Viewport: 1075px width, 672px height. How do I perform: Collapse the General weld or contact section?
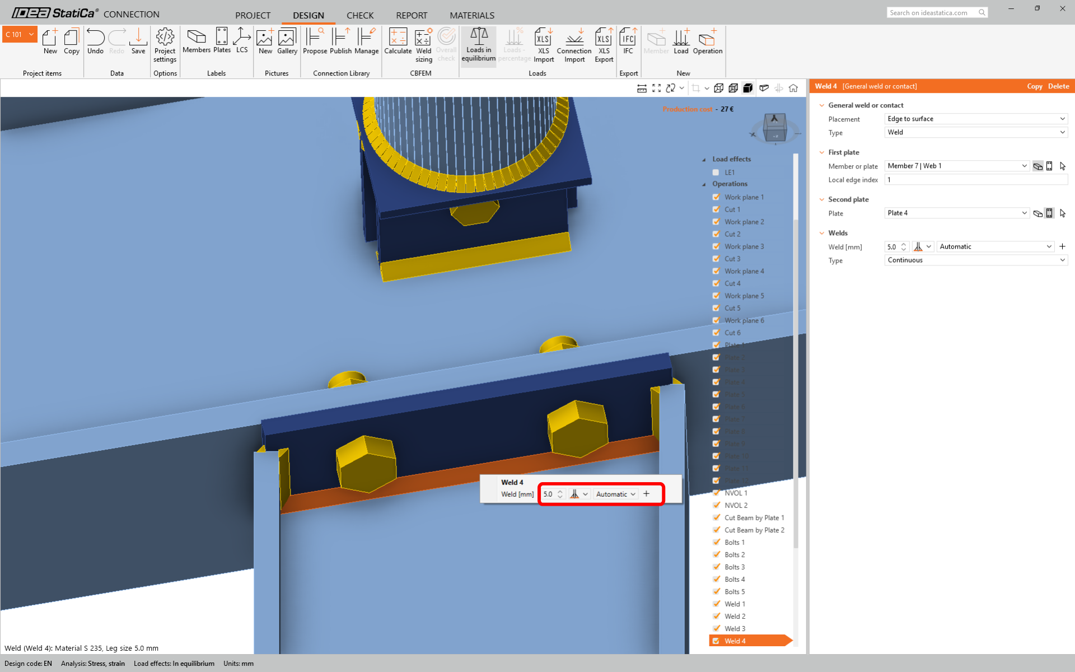(822, 105)
